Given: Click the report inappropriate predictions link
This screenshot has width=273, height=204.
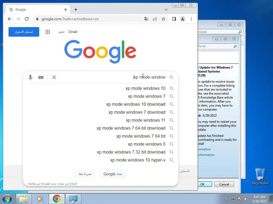Looking at the screenshot, I should (53, 184).
